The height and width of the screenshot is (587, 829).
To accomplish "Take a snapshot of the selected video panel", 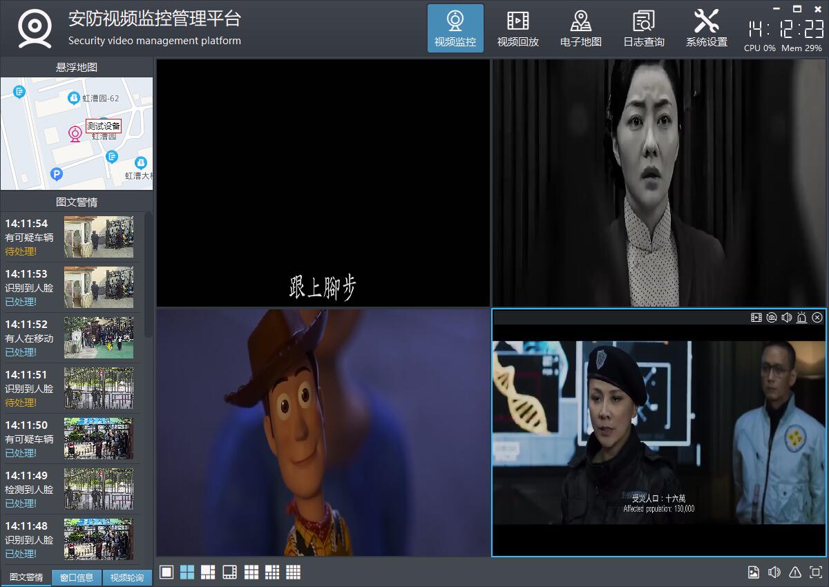I will 772,318.
